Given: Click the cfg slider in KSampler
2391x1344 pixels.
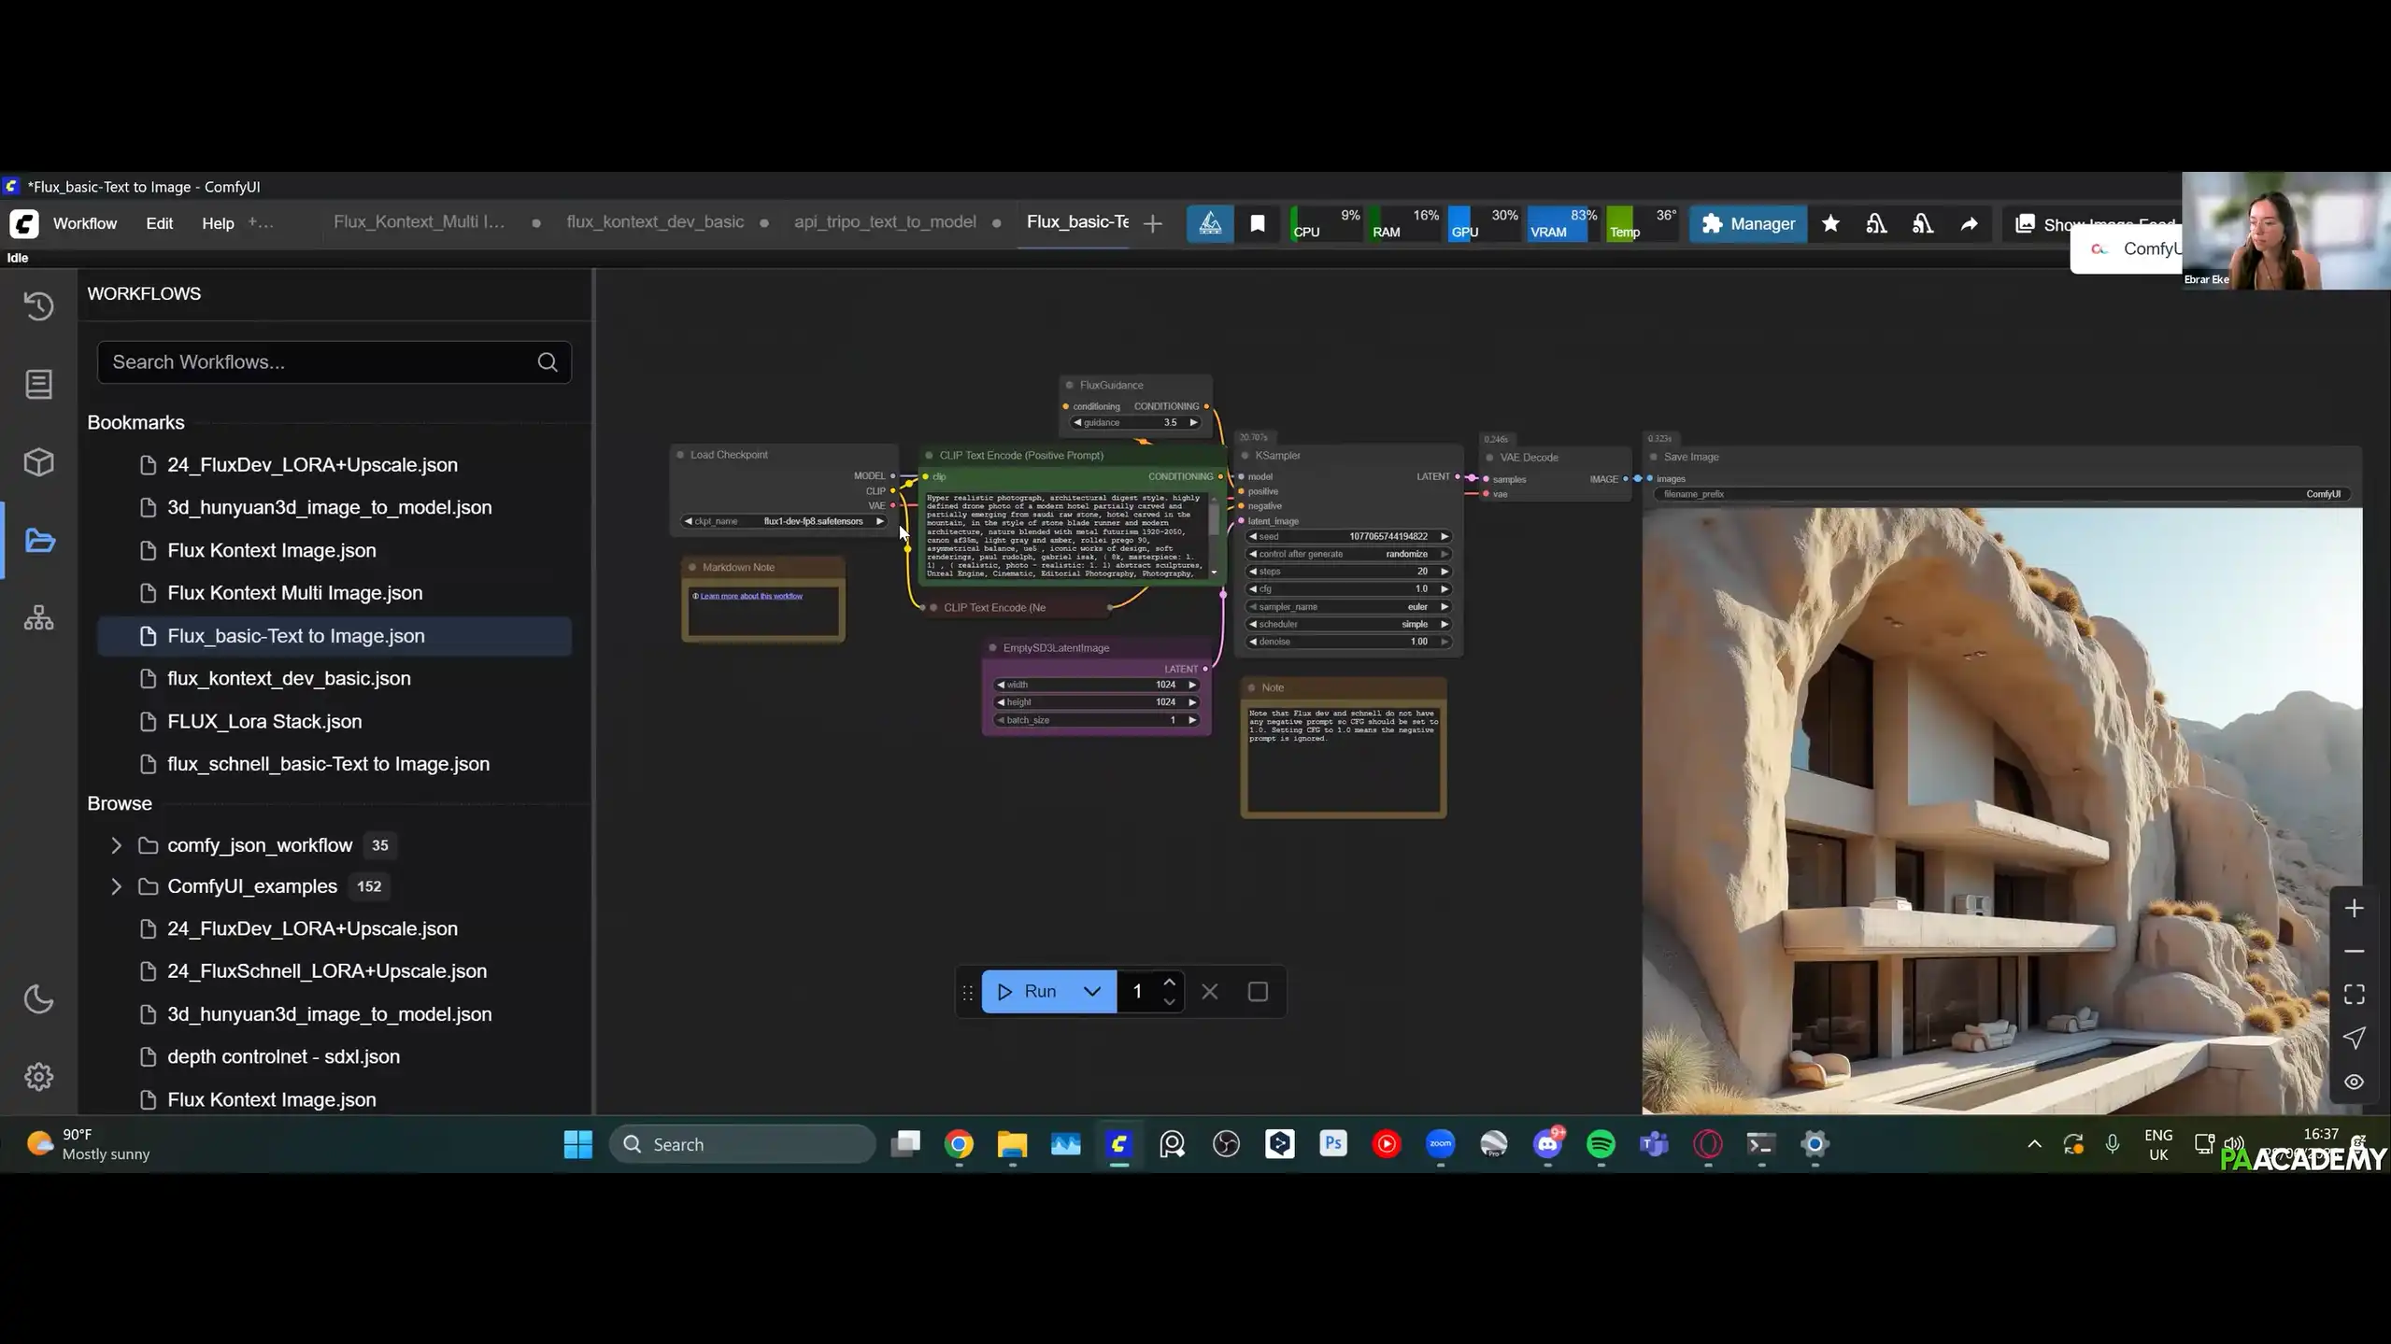Looking at the screenshot, I should 1347,589.
